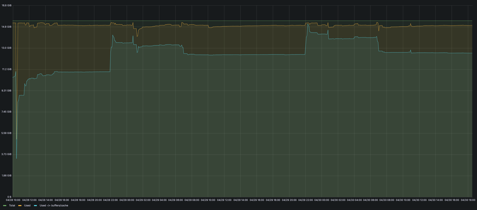Toggle the Total series legend label
The height and width of the screenshot is (210, 477).
tap(12, 206)
